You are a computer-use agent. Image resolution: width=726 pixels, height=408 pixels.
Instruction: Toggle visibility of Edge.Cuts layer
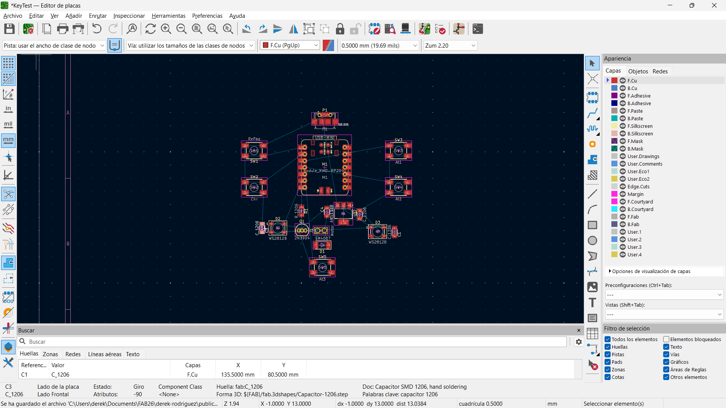pos(623,186)
